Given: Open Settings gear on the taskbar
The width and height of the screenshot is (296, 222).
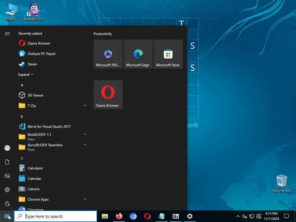Looking at the screenshot, I should (190, 216).
